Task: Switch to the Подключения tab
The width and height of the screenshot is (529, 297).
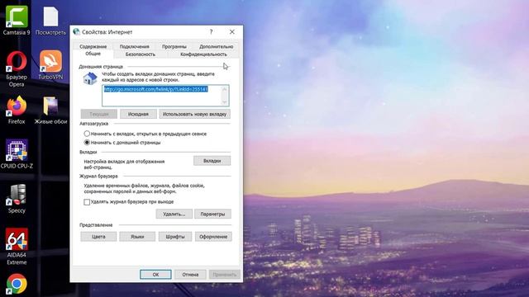Action: point(134,46)
